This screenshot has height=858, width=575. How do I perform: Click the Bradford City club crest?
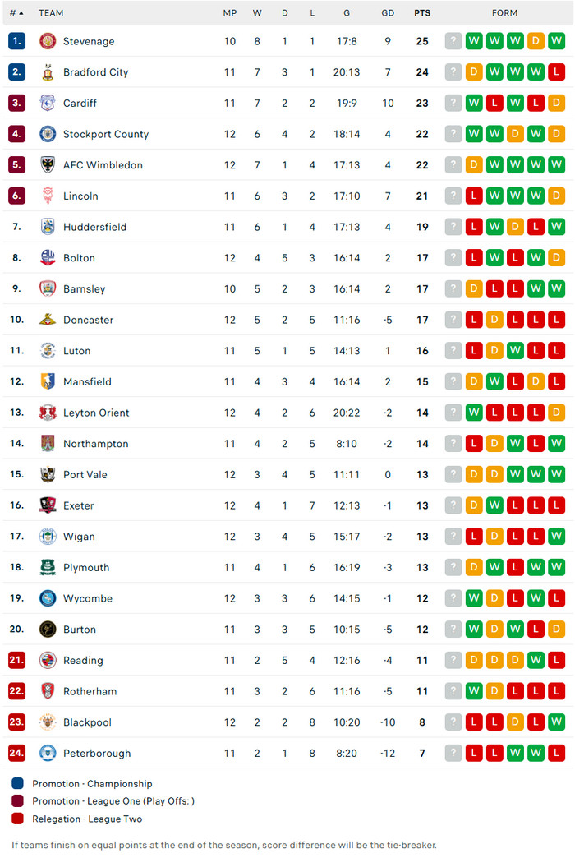(48, 72)
